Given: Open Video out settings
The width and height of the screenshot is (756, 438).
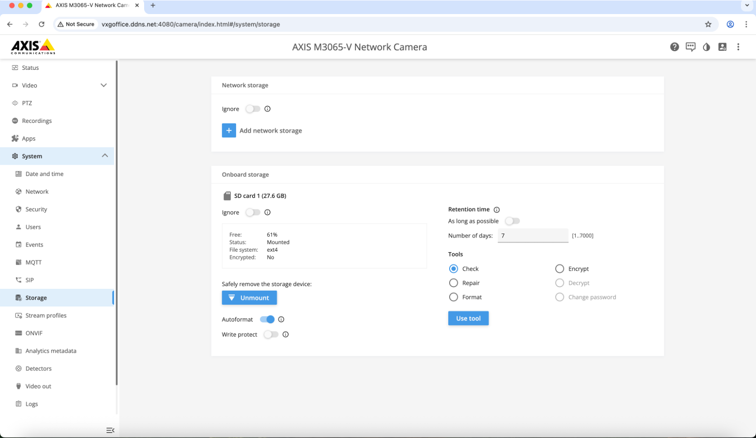Looking at the screenshot, I should pos(57,386).
